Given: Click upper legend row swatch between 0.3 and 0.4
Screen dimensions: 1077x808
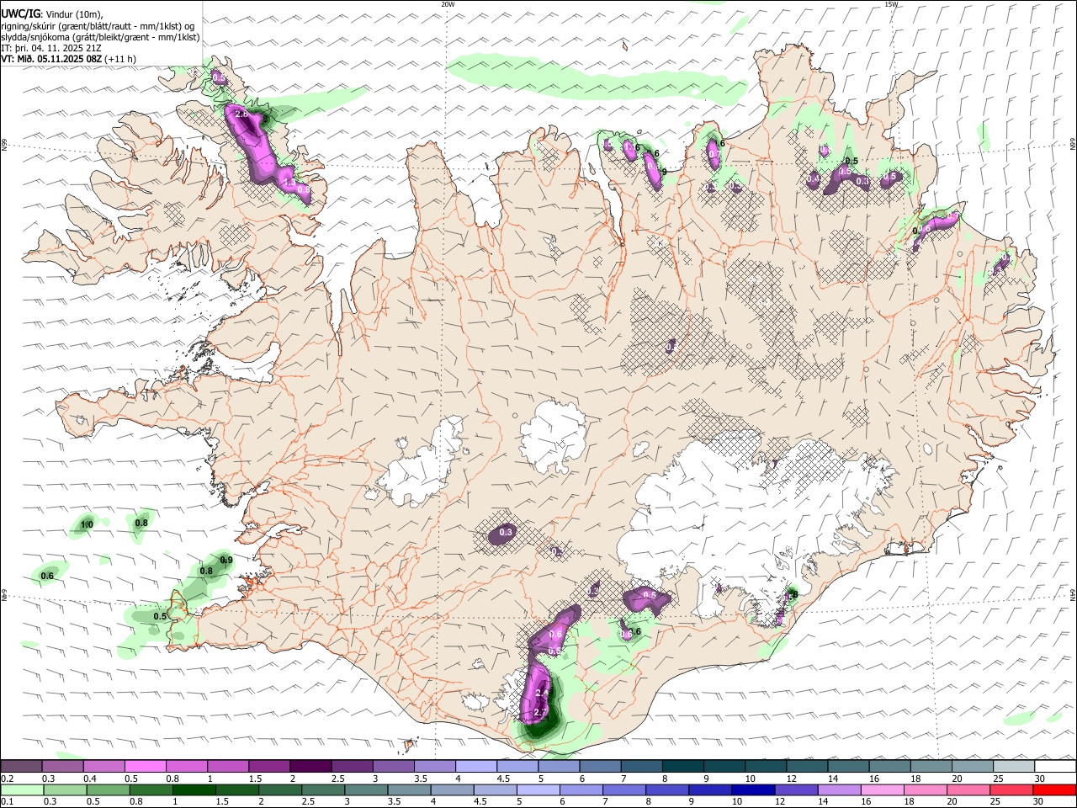Looking at the screenshot, I should (x=62, y=767).
